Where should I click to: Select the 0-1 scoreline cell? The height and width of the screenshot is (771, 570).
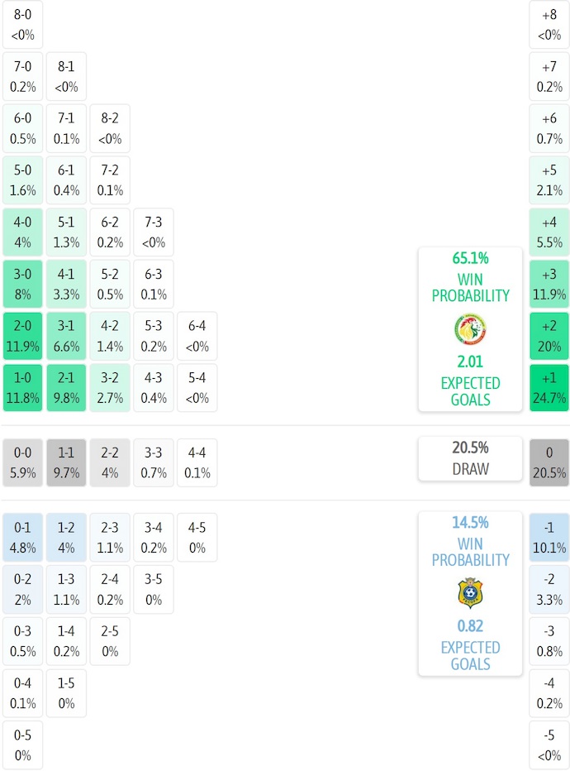coord(23,537)
